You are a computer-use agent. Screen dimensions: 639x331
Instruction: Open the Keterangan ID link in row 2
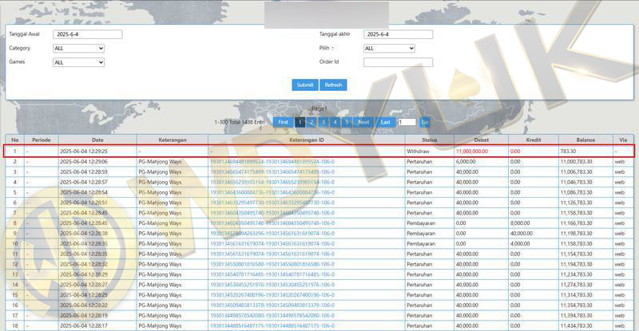[272, 162]
